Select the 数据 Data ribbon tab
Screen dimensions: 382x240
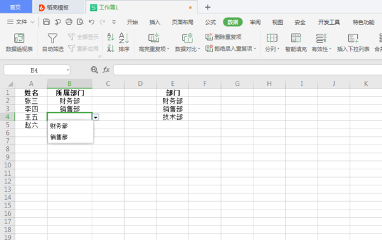point(232,22)
